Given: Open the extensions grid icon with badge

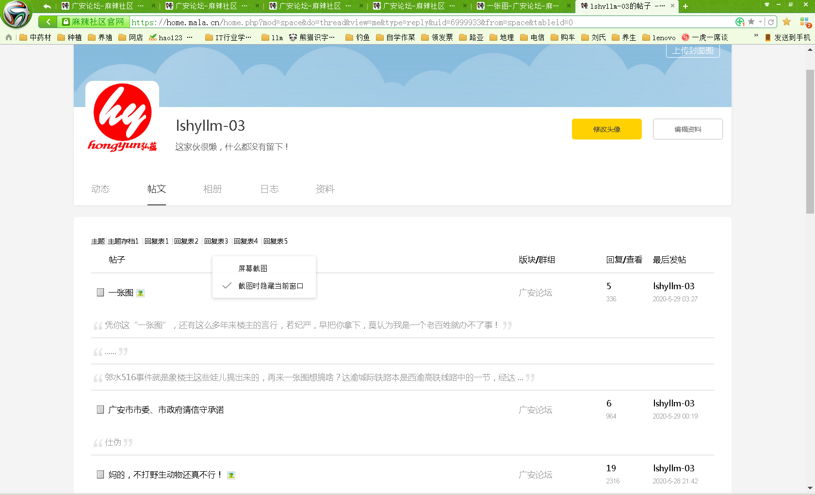Looking at the screenshot, I should click(805, 22).
